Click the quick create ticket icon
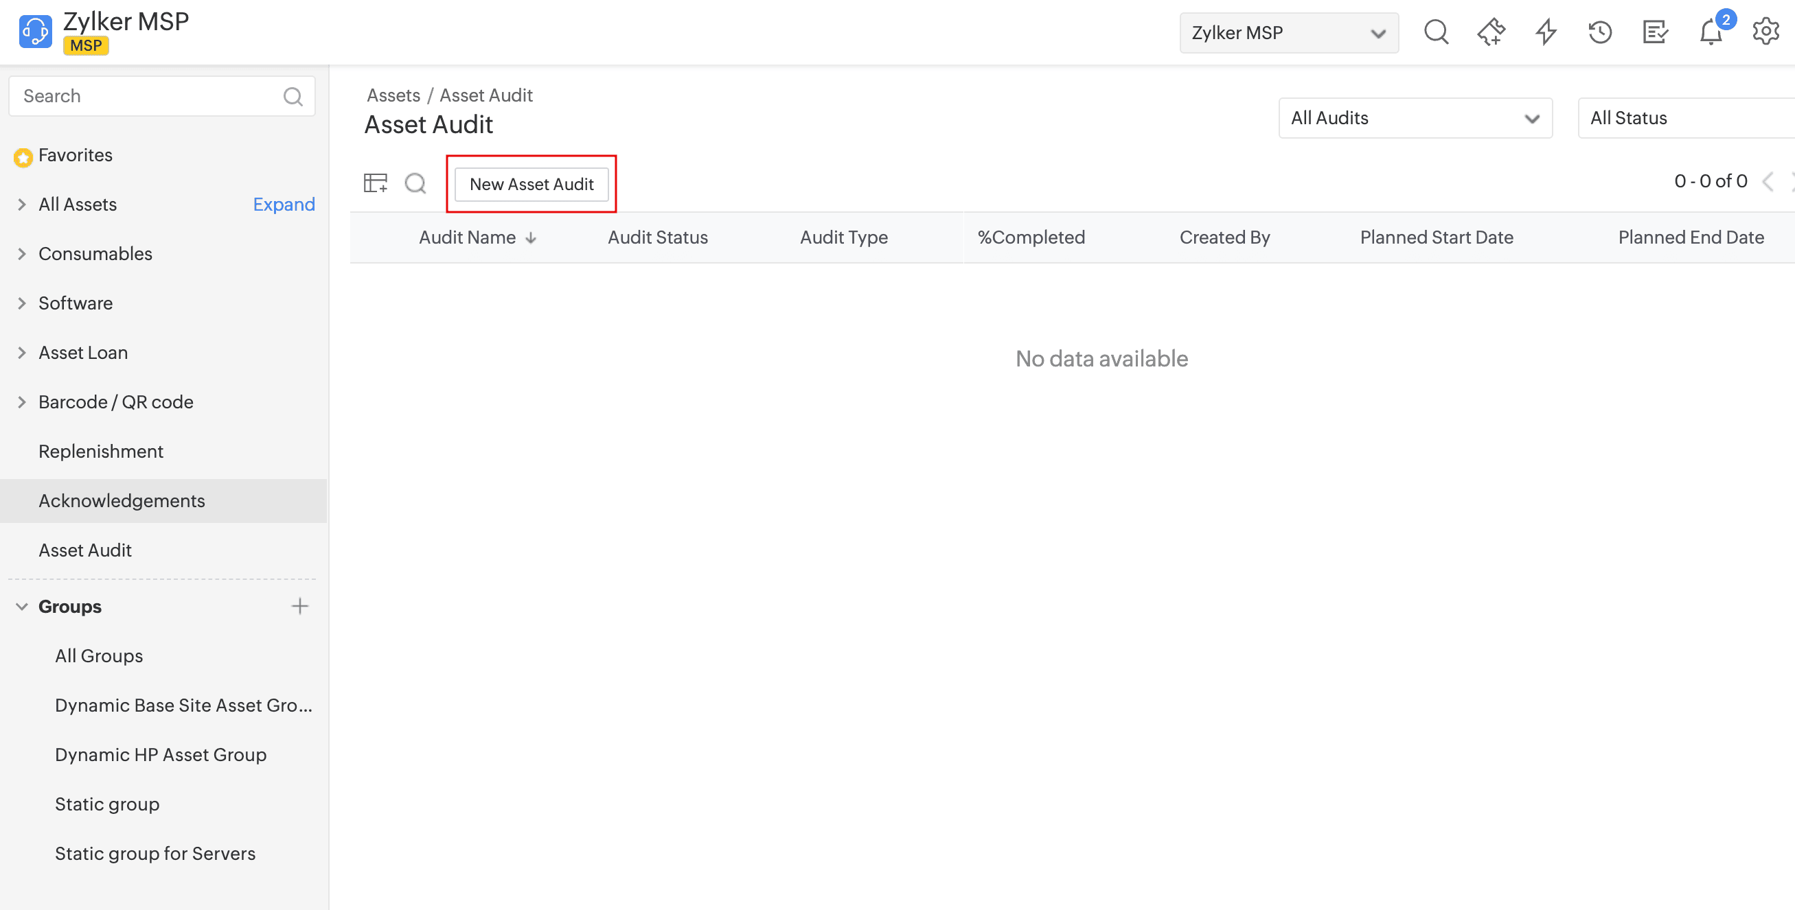The height and width of the screenshot is (910, 1795). tap(1491, 32)
